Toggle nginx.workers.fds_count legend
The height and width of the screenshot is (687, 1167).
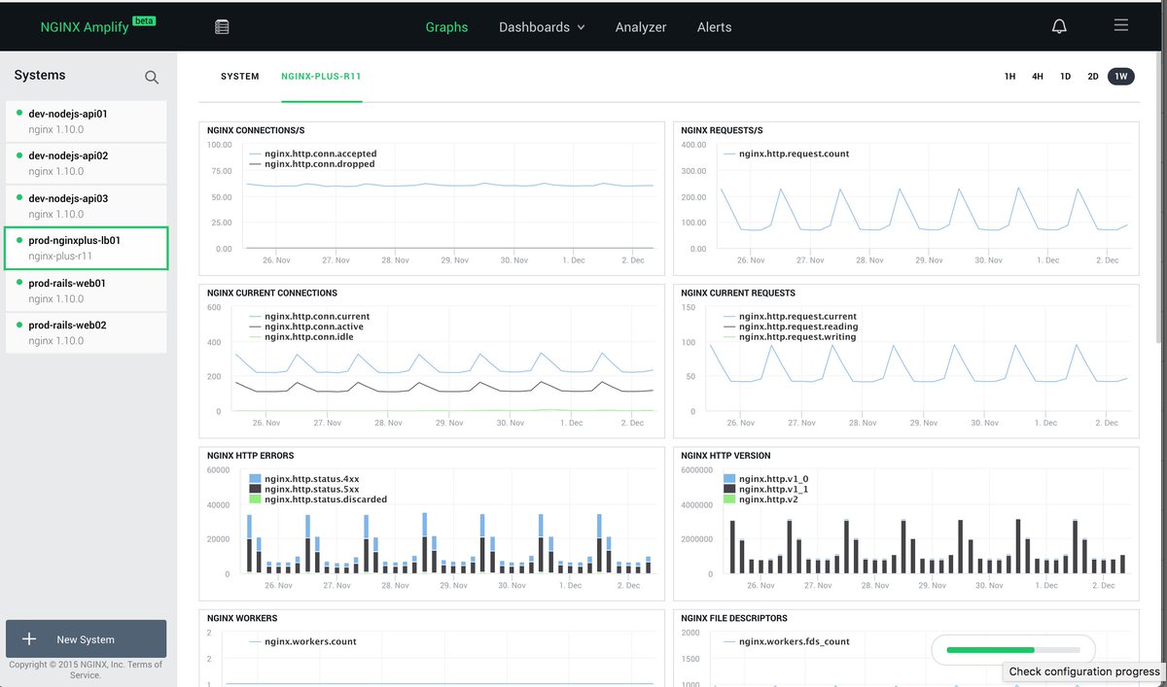pyautogui.click(x=787, y=641)
